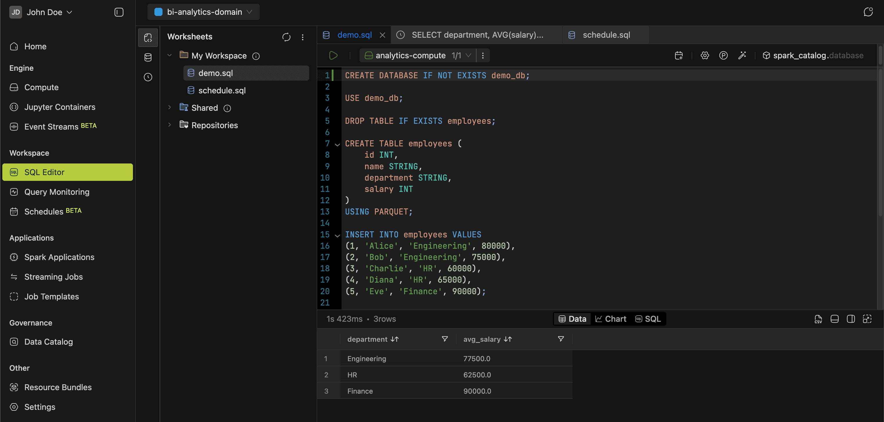Screen dimensions: 884x422
Task: Create a schedule using the calendar icon
Action: point(679,55)
